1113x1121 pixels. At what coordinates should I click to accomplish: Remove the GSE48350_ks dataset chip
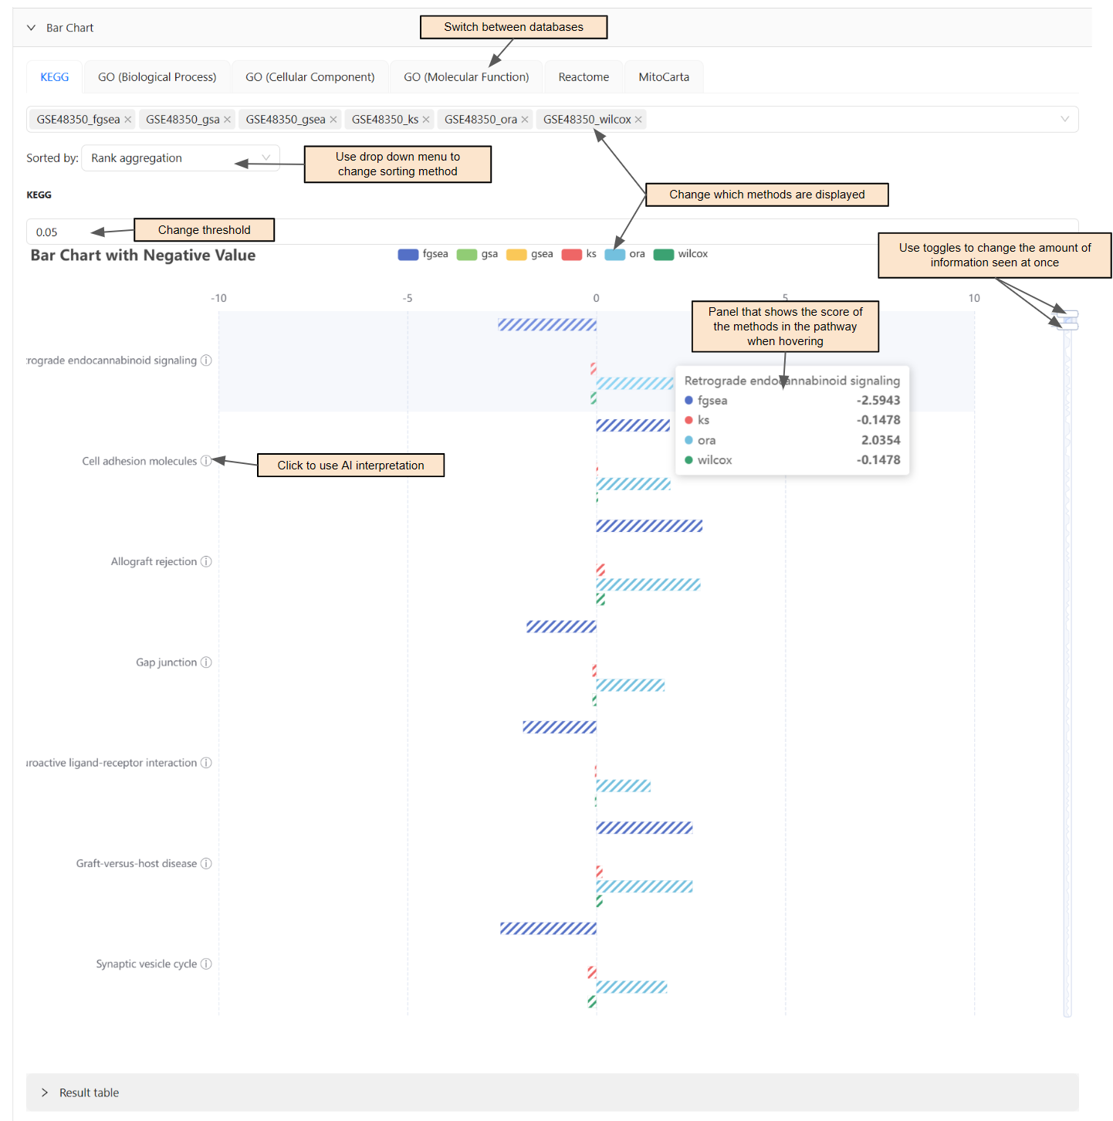click(x=425, y=119)
